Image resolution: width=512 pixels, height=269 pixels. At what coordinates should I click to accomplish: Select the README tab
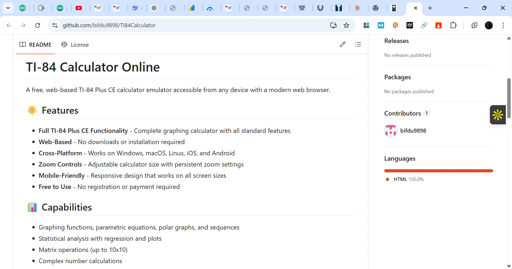35,45
